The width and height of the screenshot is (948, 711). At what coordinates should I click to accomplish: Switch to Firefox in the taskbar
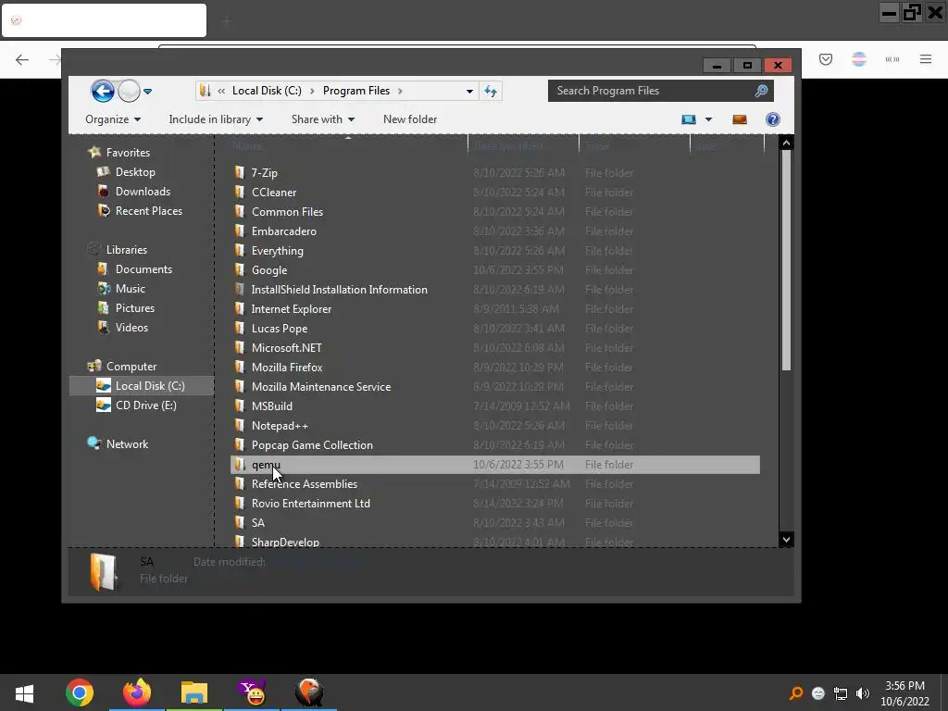click(x=137, y=692)
